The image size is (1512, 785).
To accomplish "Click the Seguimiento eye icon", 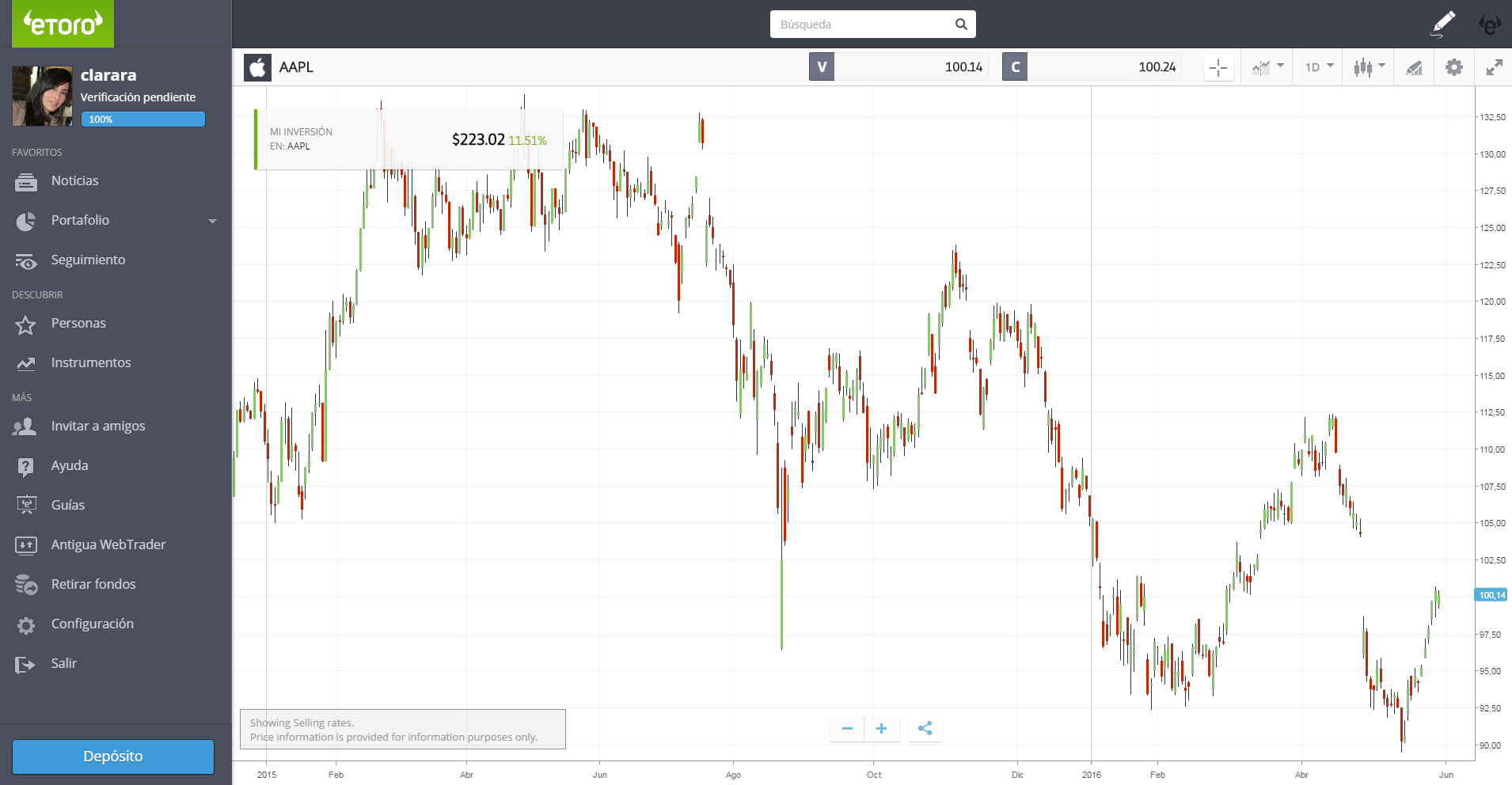I will [26, 261].
